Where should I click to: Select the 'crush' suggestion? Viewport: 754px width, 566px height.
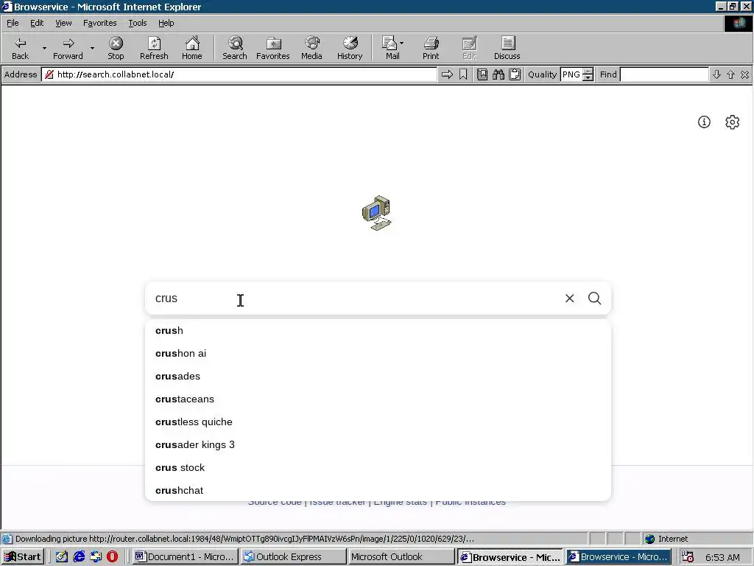[x=378, y=331]
